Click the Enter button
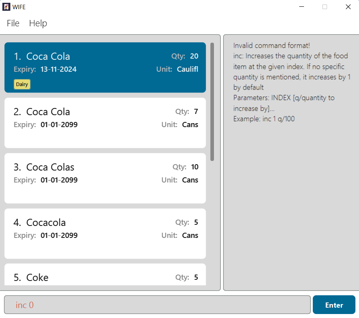This screenshot has height=318, width=359. click(x=334, y=305)
